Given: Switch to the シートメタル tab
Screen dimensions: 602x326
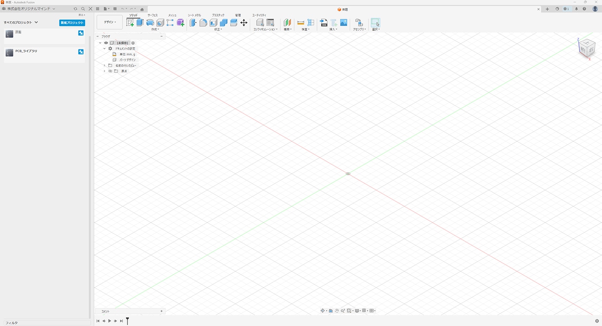Looking at the screenshot, I should (194, 15).
